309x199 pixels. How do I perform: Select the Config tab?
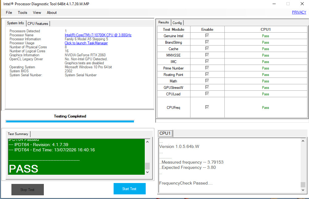click(x=177, y=23)
